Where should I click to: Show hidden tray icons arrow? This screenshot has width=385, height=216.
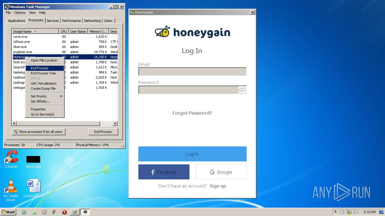(335, 212)
